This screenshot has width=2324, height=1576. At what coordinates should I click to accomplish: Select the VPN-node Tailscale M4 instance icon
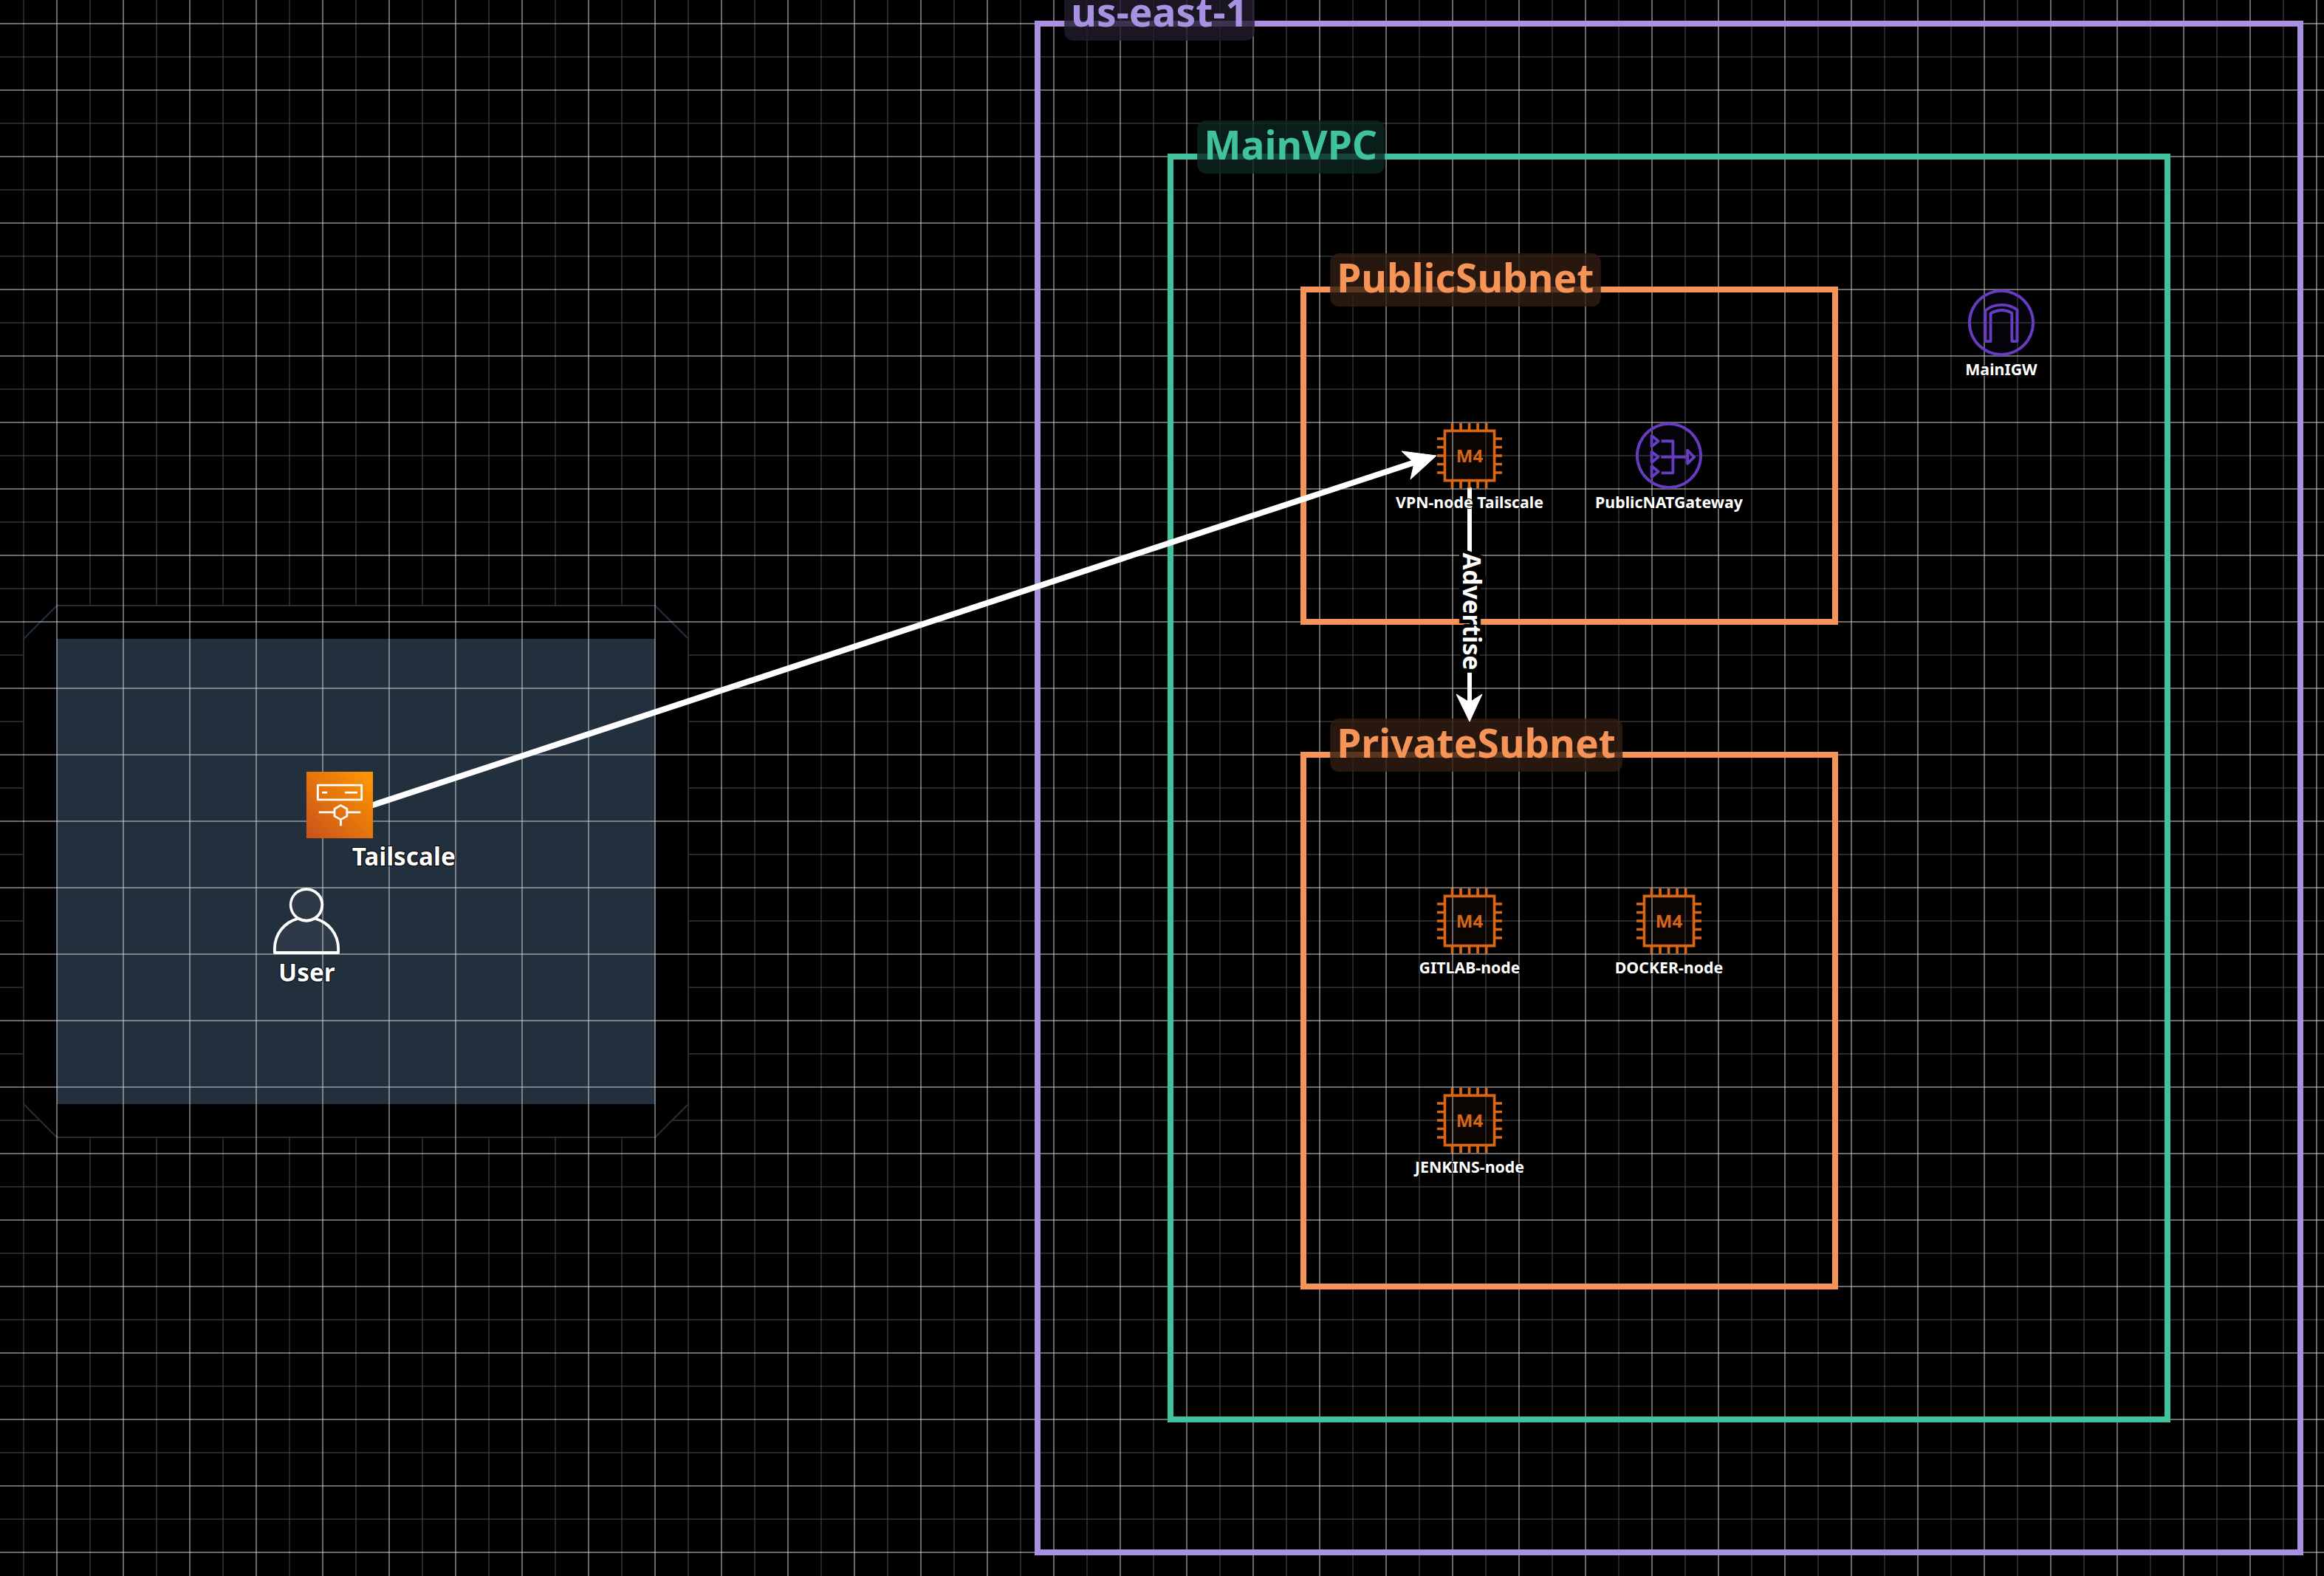[1469, 456]
